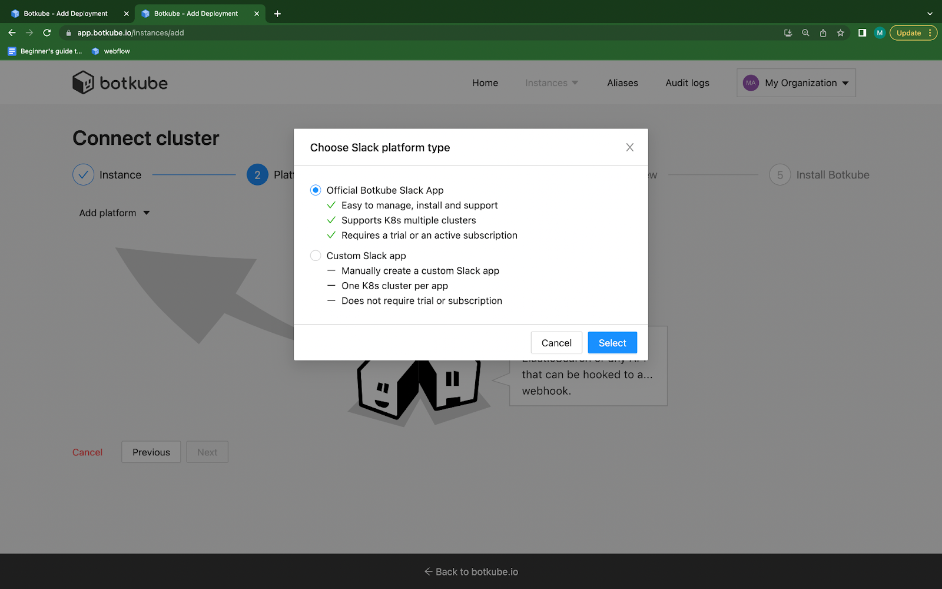The height and width of the screenshot is (589, 942).
Task: Click the install site icon in address bar
Action: point(787,33)
